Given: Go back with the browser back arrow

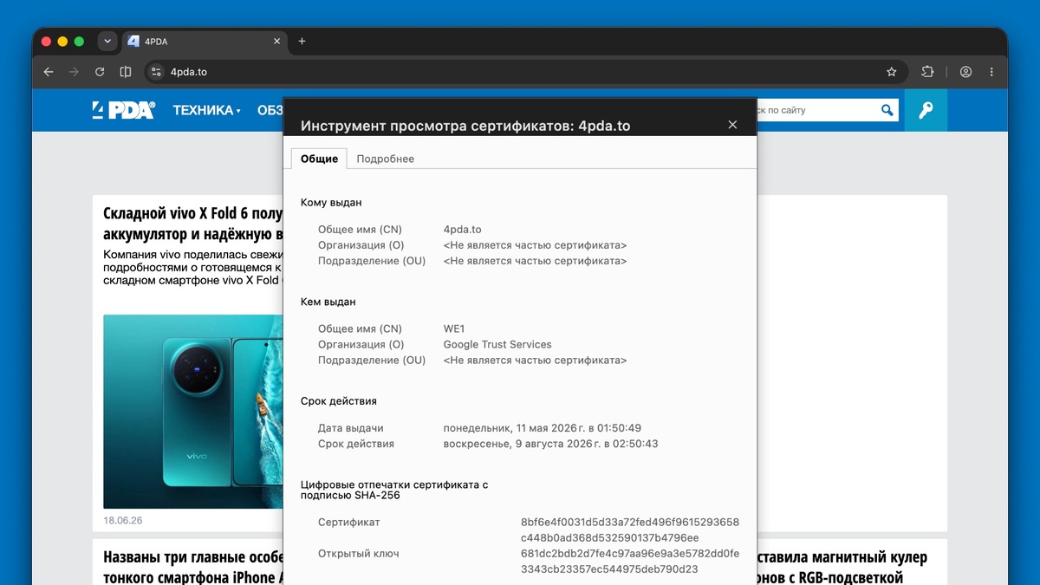Looking at the screenshot, I should click(x=49, y=72).
